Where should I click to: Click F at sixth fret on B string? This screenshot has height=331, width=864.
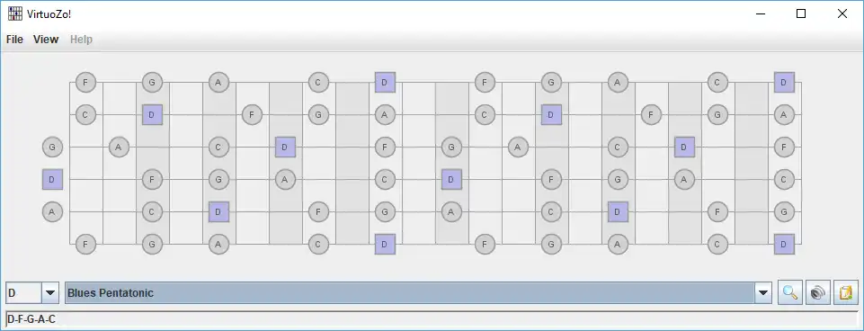[252, 115]
